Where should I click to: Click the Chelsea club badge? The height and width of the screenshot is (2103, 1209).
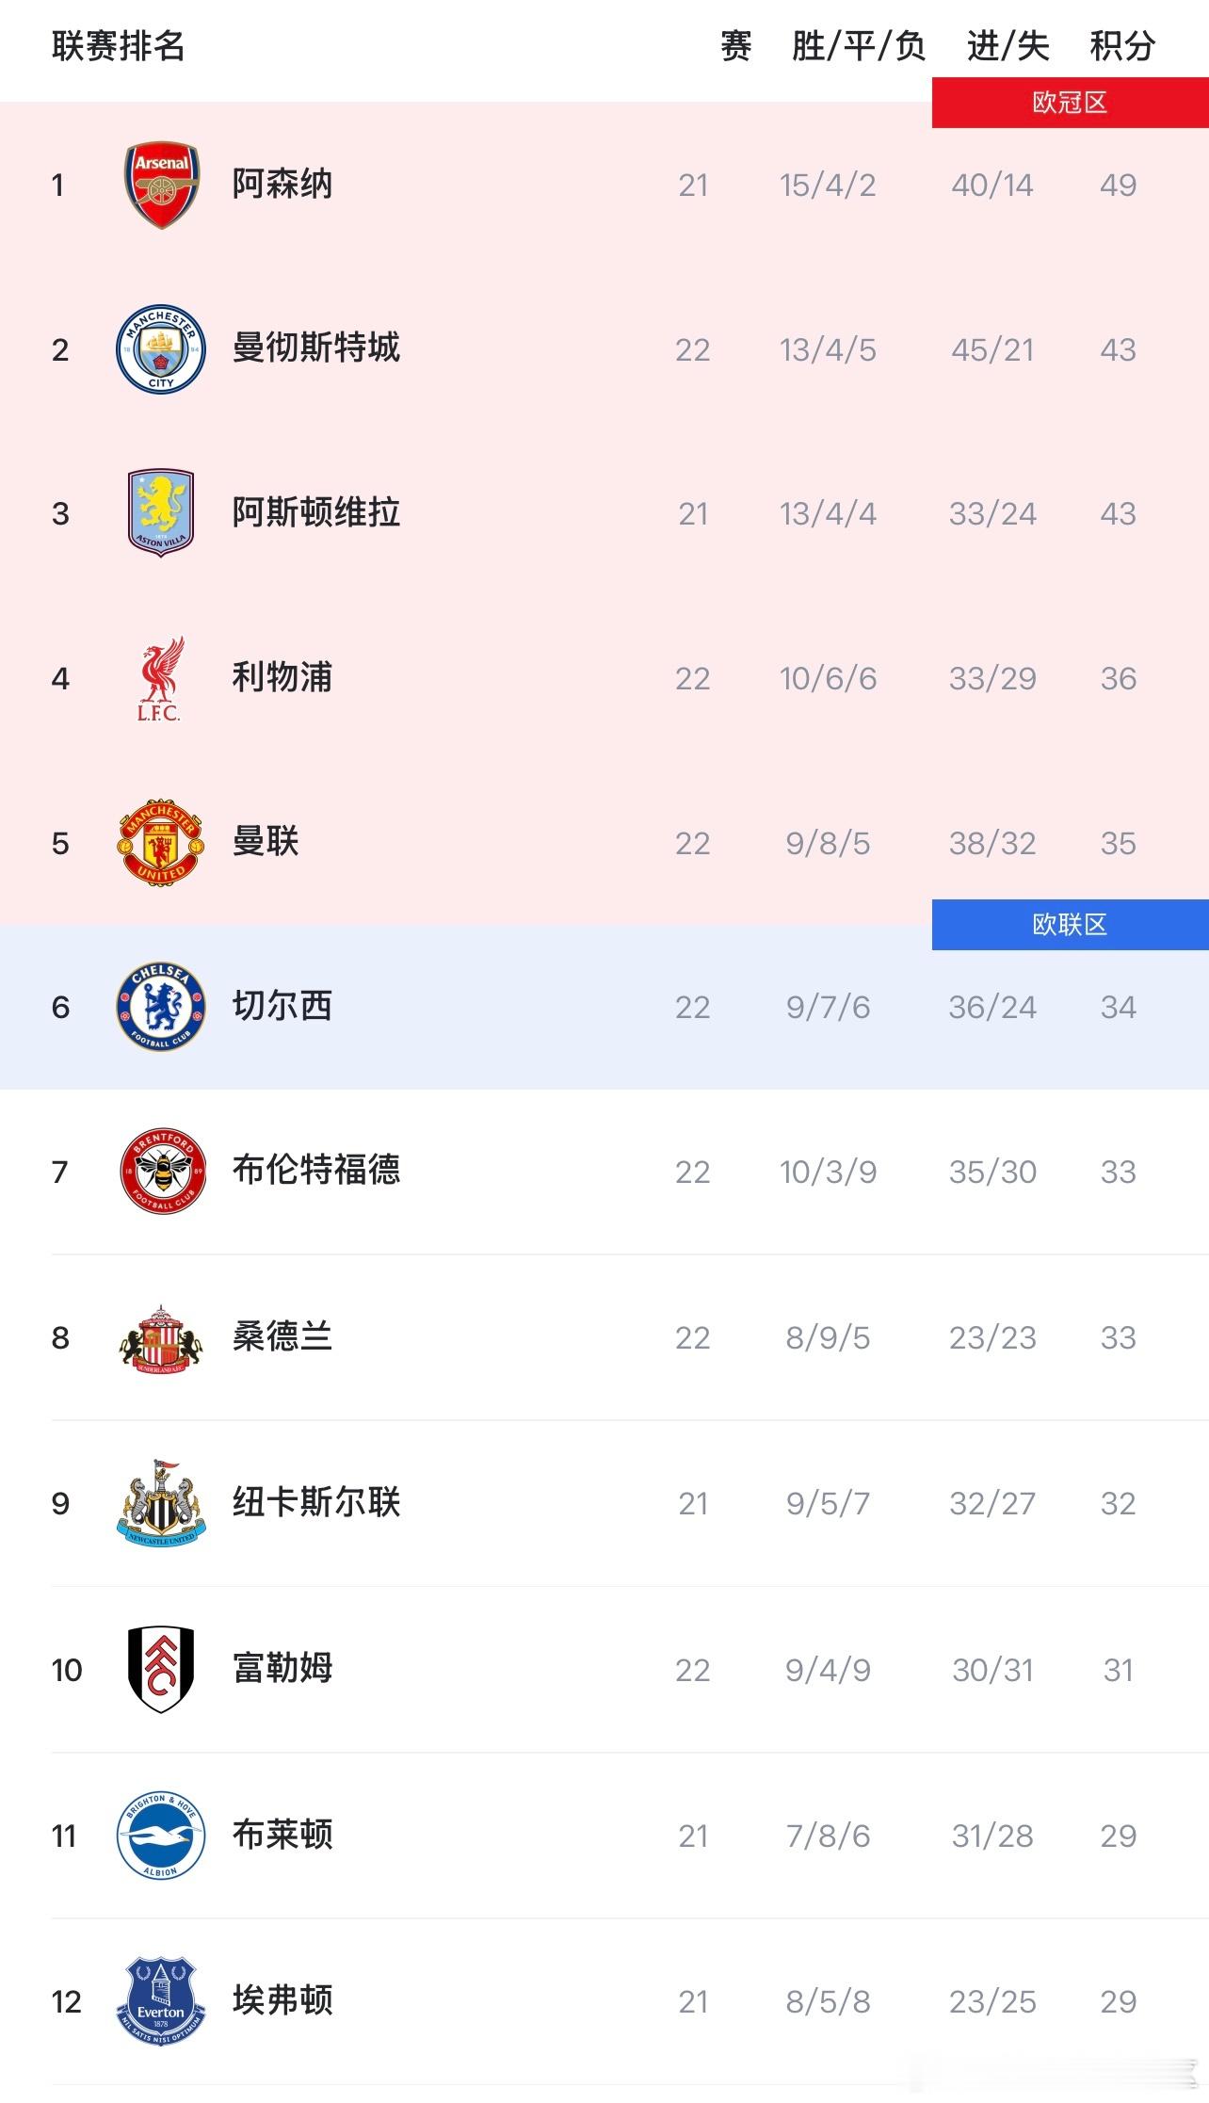click(160, 1007)
